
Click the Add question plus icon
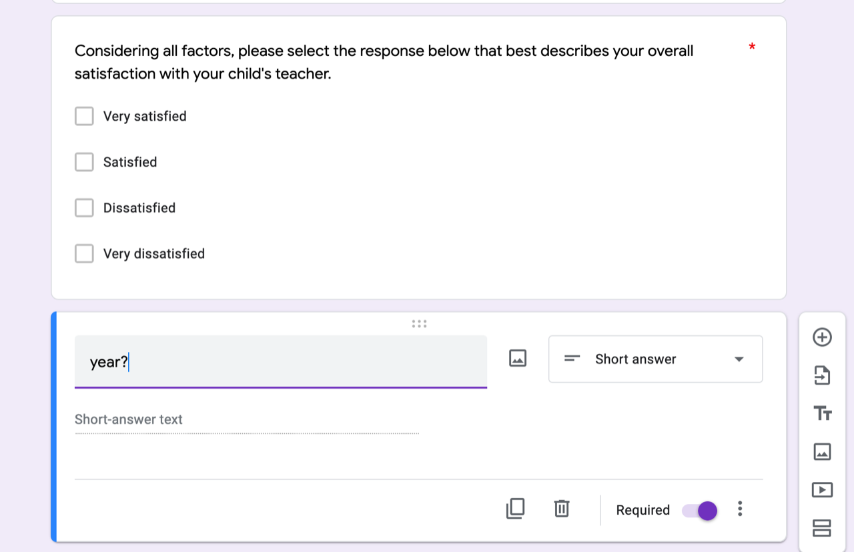(822, 337)
